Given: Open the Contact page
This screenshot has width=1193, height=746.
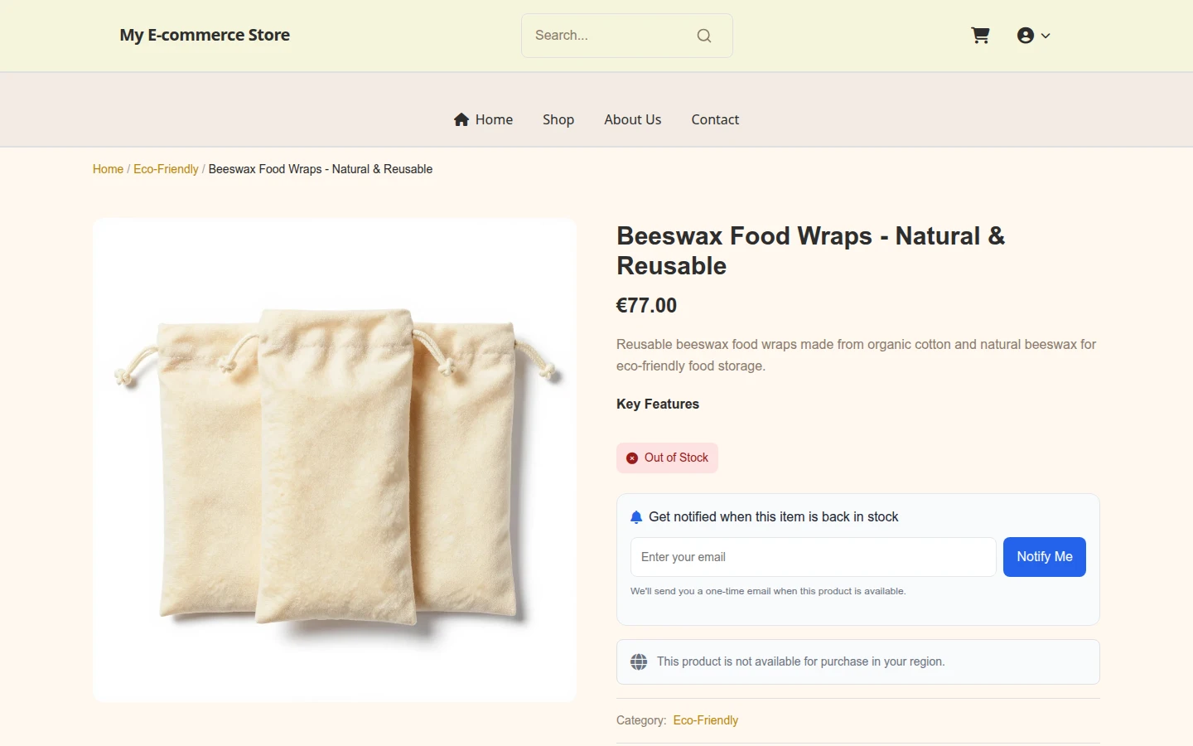Looking at the screenshot, I should click(x=715, y=119).
